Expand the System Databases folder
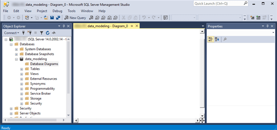This screenshot has height=130, width=277. tap(16, 49)
